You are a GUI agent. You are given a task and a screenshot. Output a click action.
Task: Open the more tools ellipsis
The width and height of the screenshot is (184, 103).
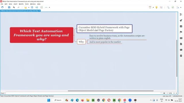click(46, 7)
